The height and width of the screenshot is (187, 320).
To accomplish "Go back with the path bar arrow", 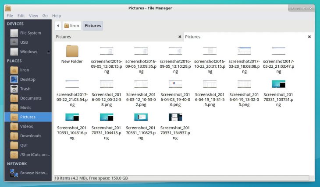I will click(x=58, y=26).
